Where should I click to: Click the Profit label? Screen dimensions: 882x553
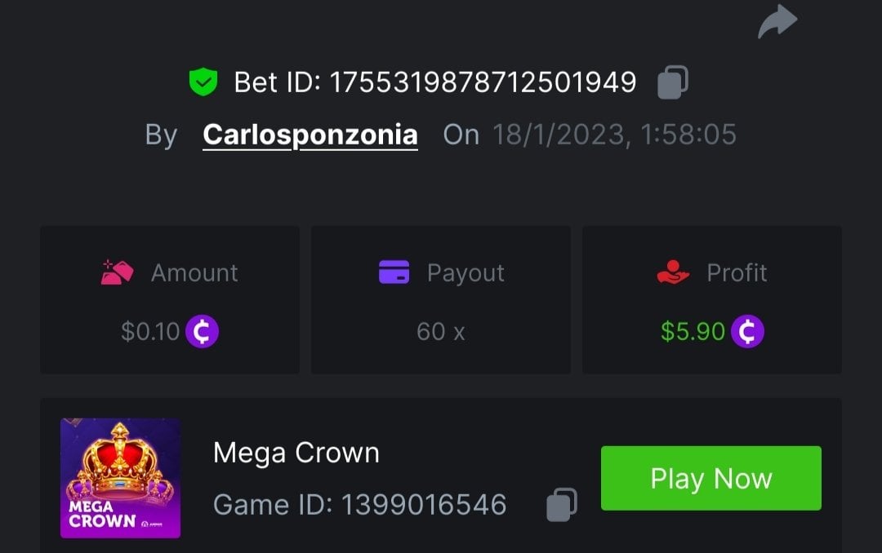point(737,272)
